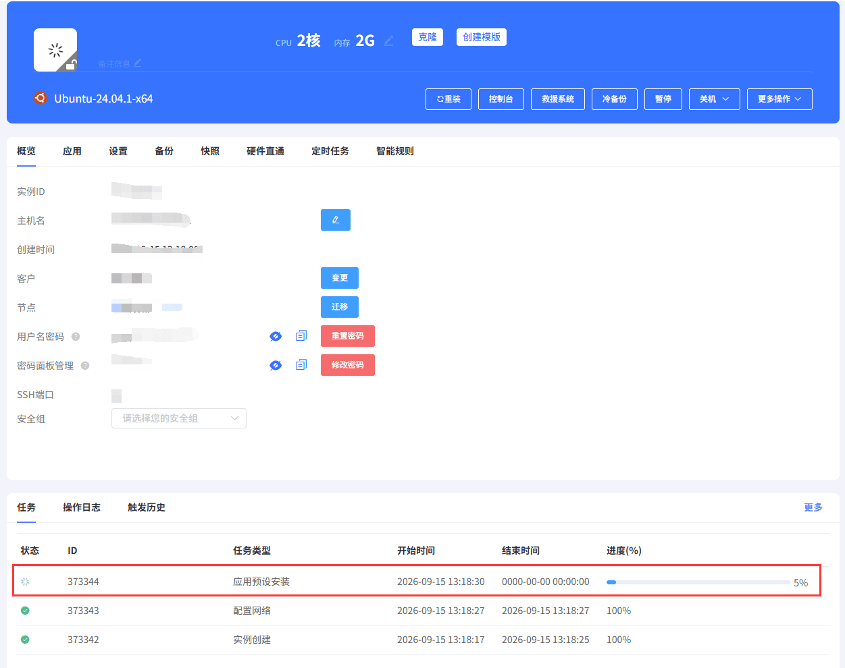
Task: Click the 更多 link in the tasks panel
Action: click(x=813, y=507)
